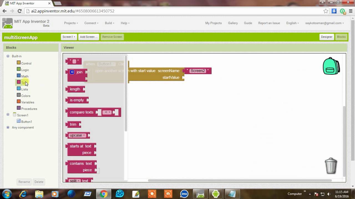355x199 pixels.
Task: Open the Connect menu
Action: [x=92, y=23]
